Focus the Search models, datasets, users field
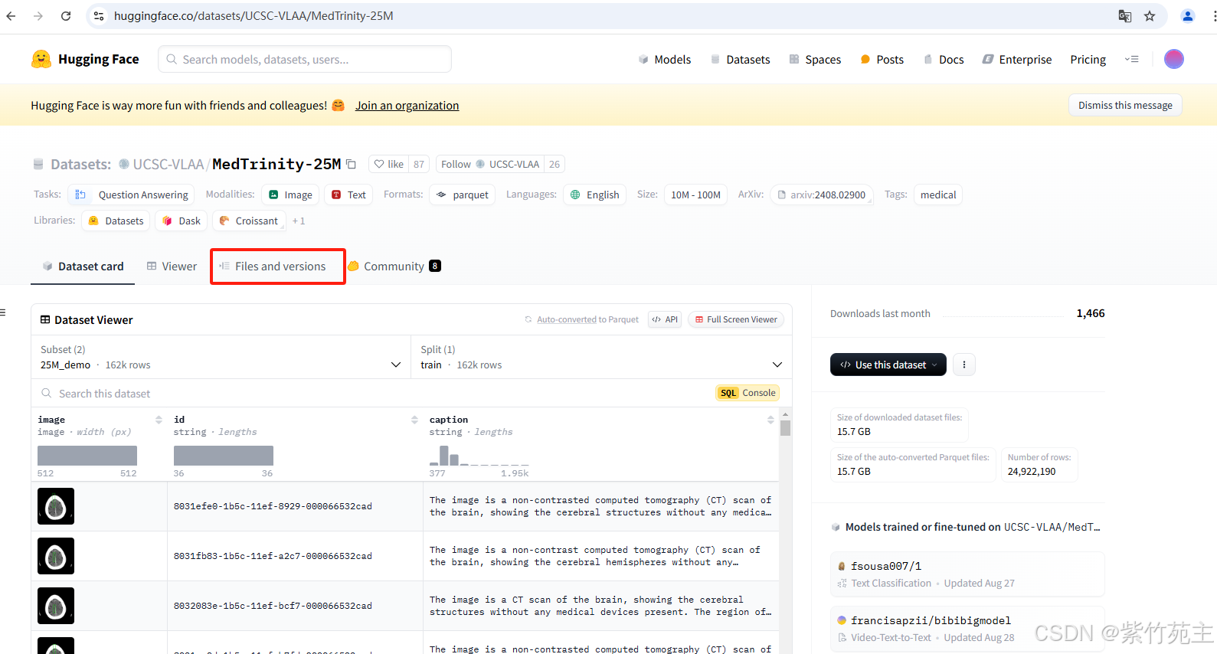The image size is (1217, 654). pos(305,59)
